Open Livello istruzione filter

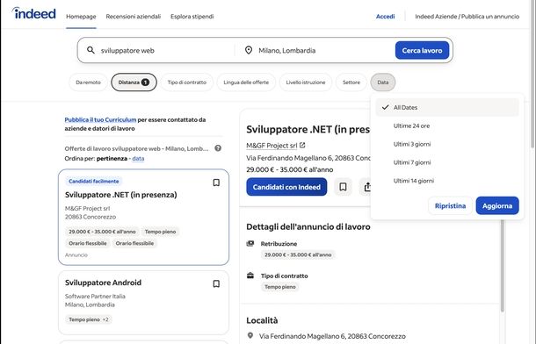(306, 82)
